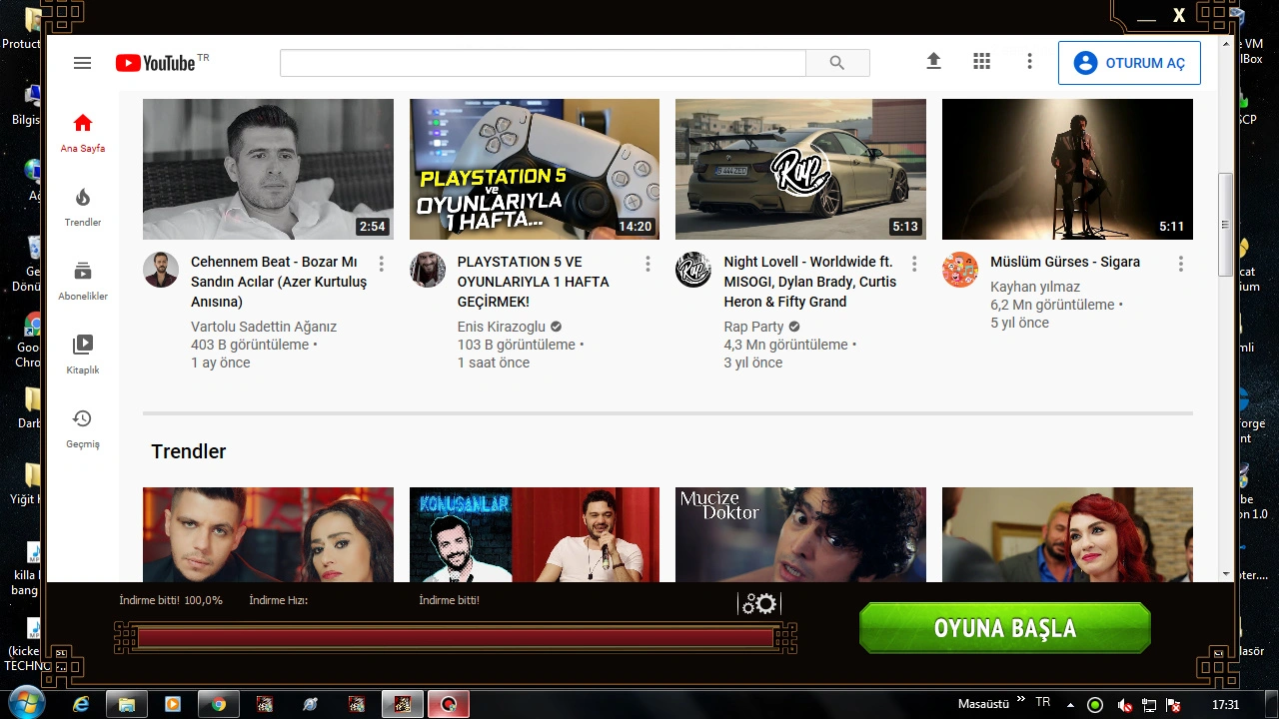Open Kitaplık in the sidebar
Screen dimensions: 1279x719
pyautogui.click(x=83, y=355)
